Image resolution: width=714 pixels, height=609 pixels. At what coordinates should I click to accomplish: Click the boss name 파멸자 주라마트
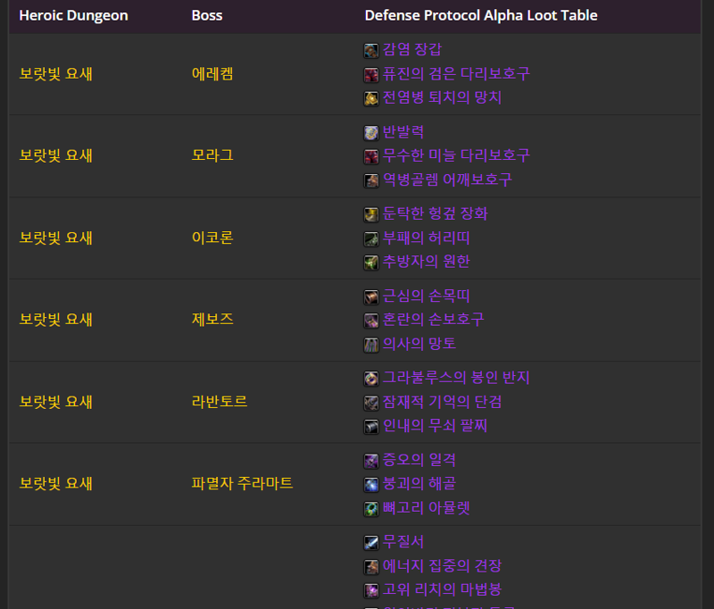(x=242, y=484)
